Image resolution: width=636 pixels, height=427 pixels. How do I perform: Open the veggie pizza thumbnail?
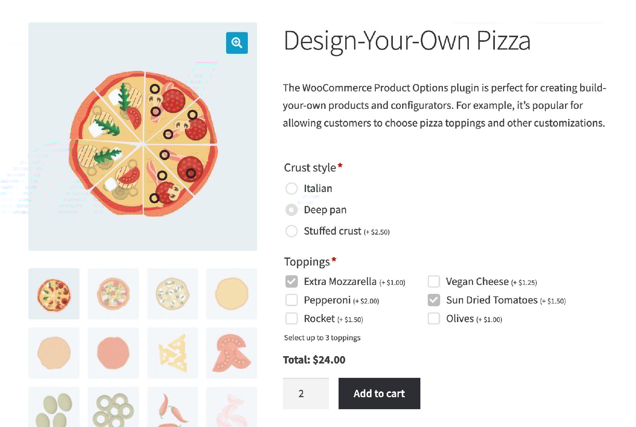[113, 294]
